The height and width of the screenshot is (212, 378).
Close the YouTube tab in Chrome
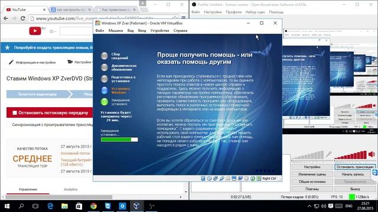[44, 10]
